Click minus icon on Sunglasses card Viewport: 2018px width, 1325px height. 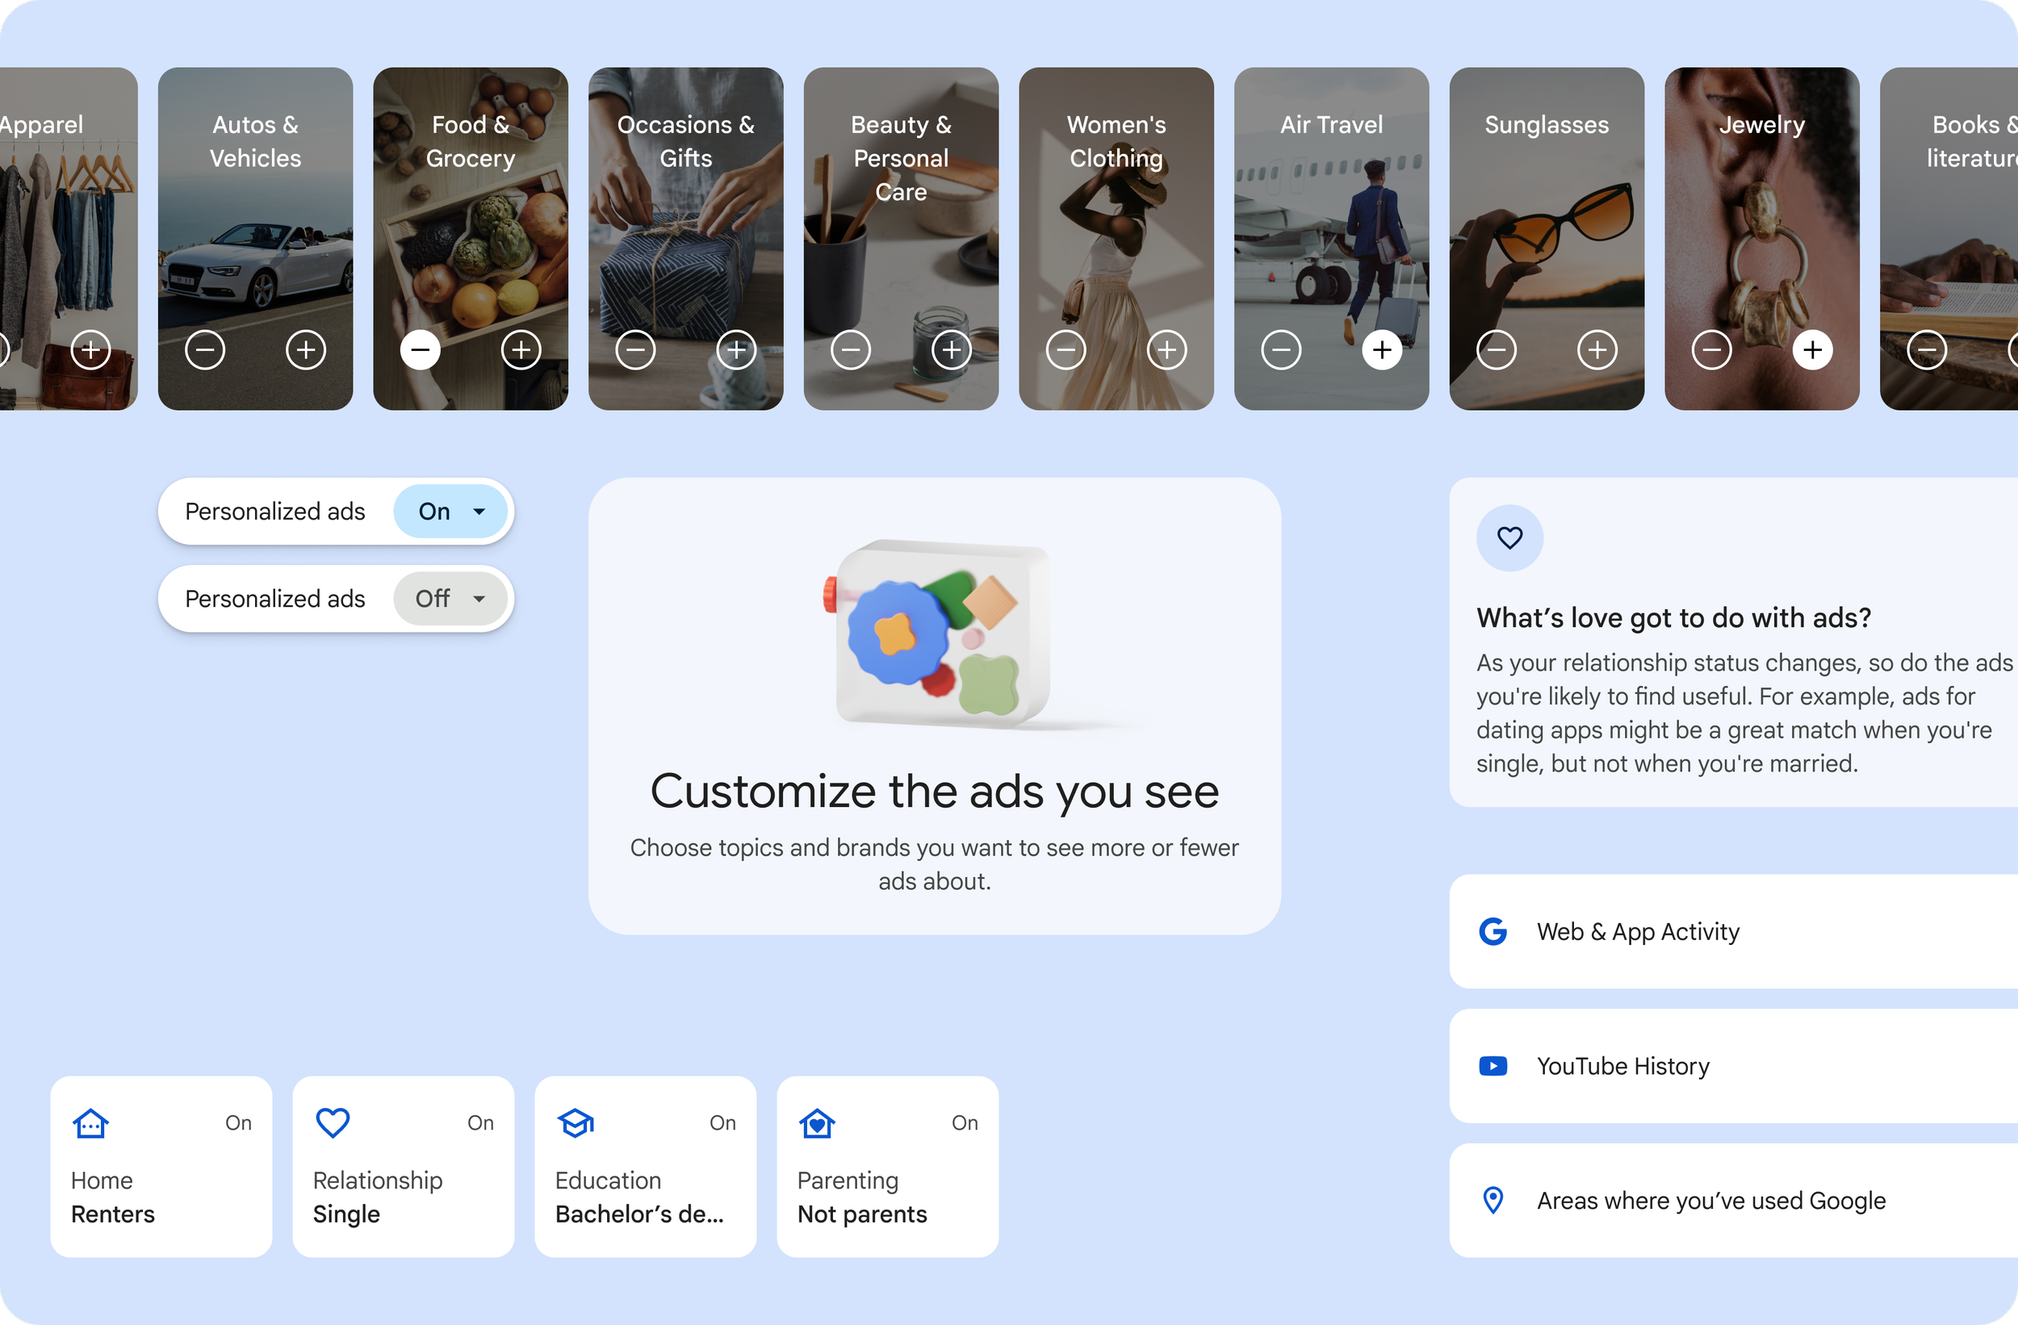click(1497, 349)
